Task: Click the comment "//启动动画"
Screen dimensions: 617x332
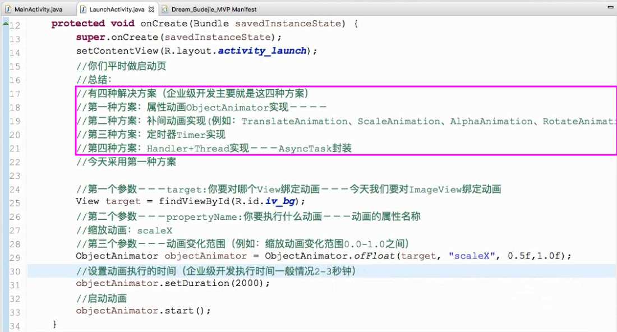Action: (x=102, y=298)
